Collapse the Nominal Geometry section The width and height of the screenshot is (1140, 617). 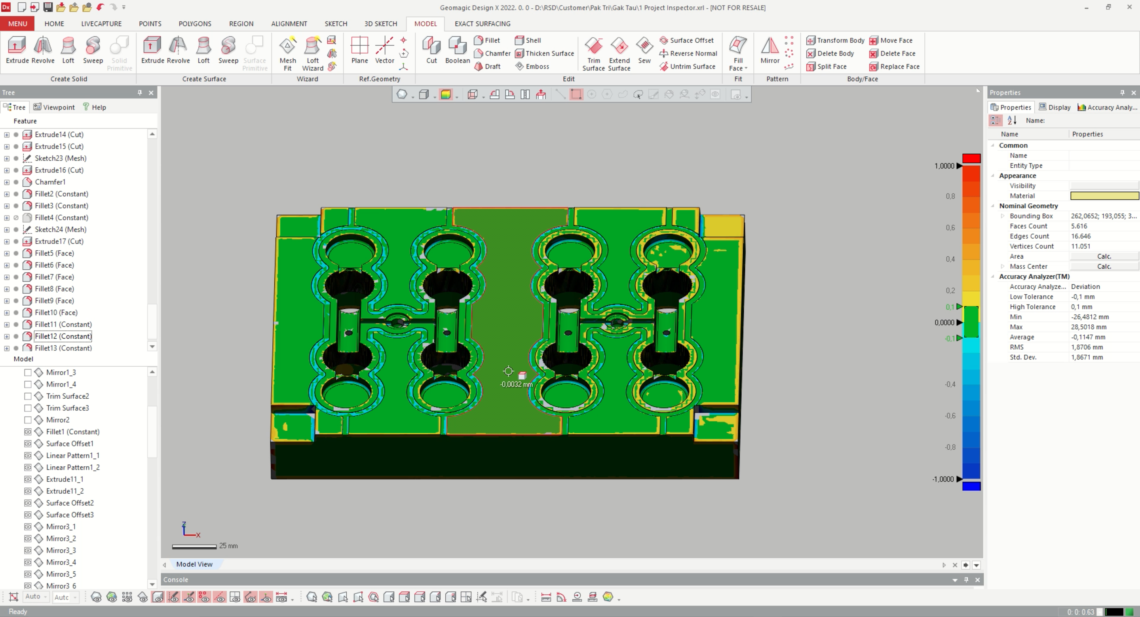click(993, 206)
